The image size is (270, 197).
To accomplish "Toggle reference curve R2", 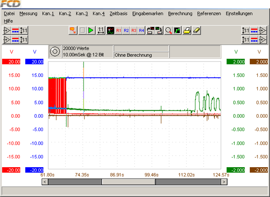I will click(126, 31).
